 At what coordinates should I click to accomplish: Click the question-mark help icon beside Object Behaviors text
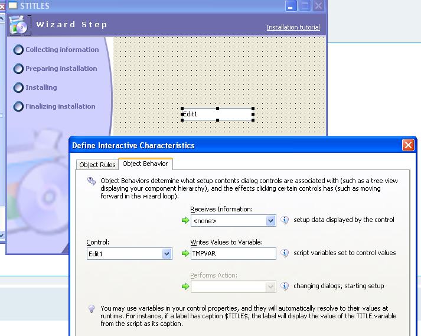point(92,181)
